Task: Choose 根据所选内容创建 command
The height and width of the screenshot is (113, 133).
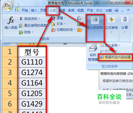Action: (115, 57)
